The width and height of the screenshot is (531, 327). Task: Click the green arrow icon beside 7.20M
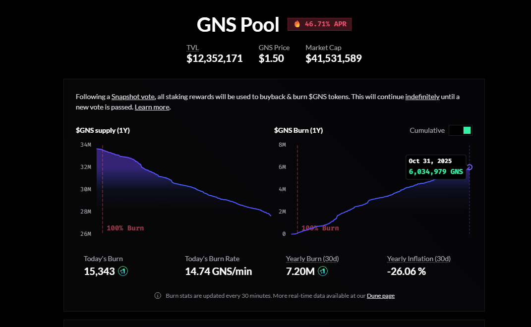click(x=322, y=271)
